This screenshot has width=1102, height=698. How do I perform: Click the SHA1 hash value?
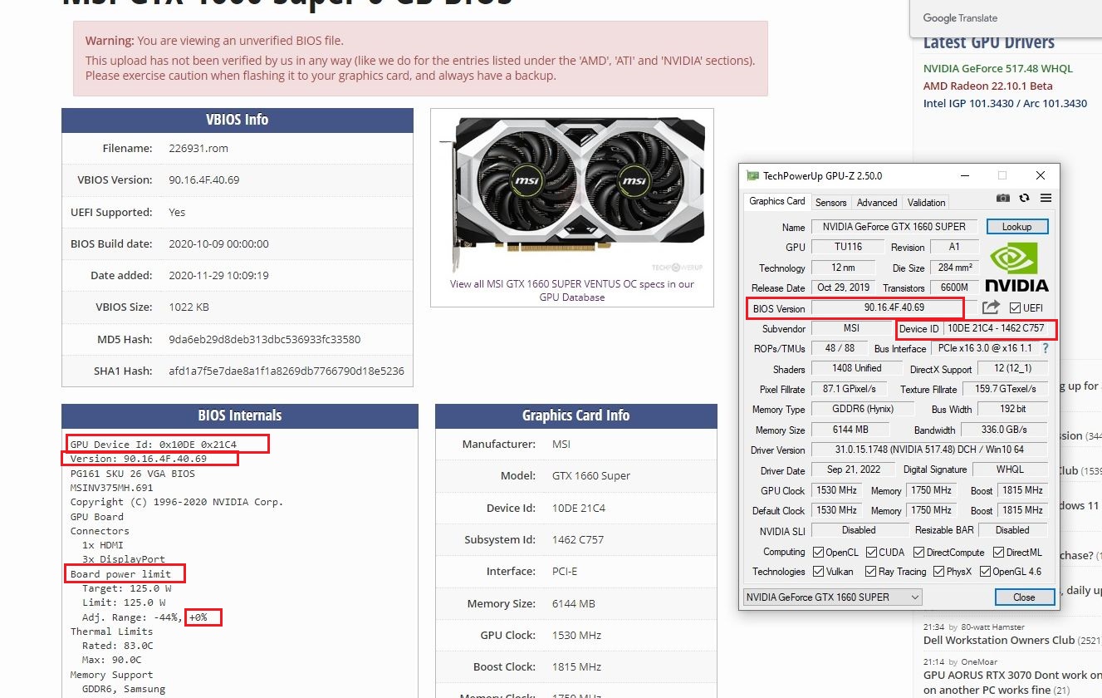point(287,371)
